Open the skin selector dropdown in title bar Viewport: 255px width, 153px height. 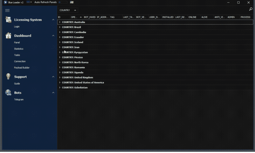coord(29,2)
